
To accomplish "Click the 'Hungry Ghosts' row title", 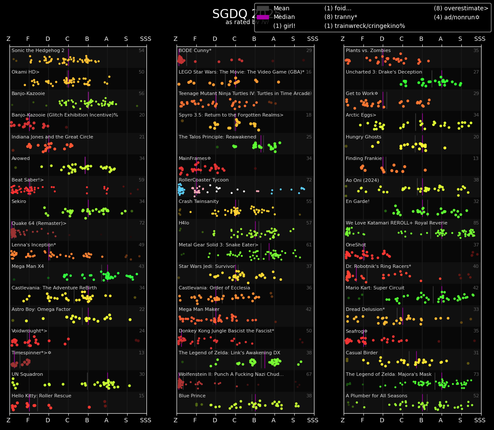I will pyautogui.click(x=363, y=137).
